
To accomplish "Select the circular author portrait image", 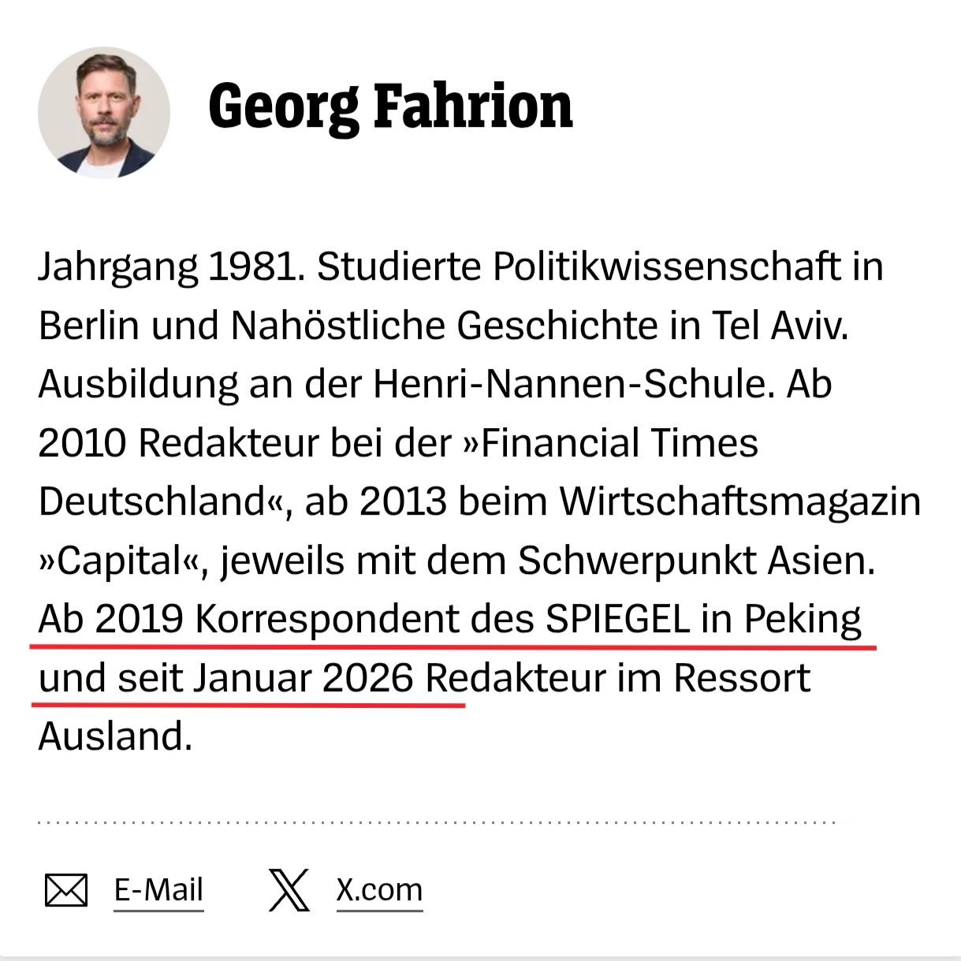I will coord(104,112).
